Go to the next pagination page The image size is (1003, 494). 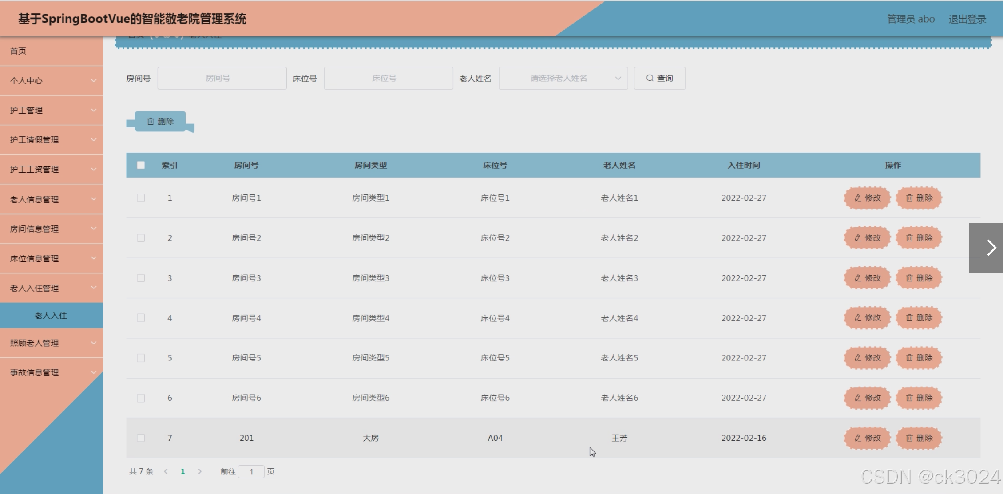tap(200, 471)
